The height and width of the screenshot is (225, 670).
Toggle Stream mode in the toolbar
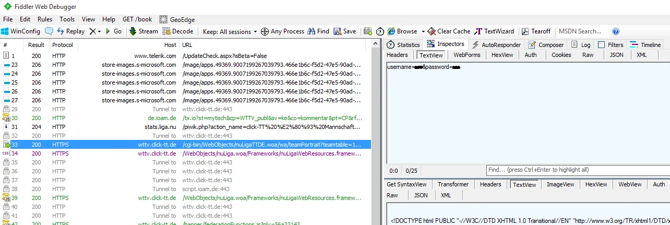(x=143, y=31)
